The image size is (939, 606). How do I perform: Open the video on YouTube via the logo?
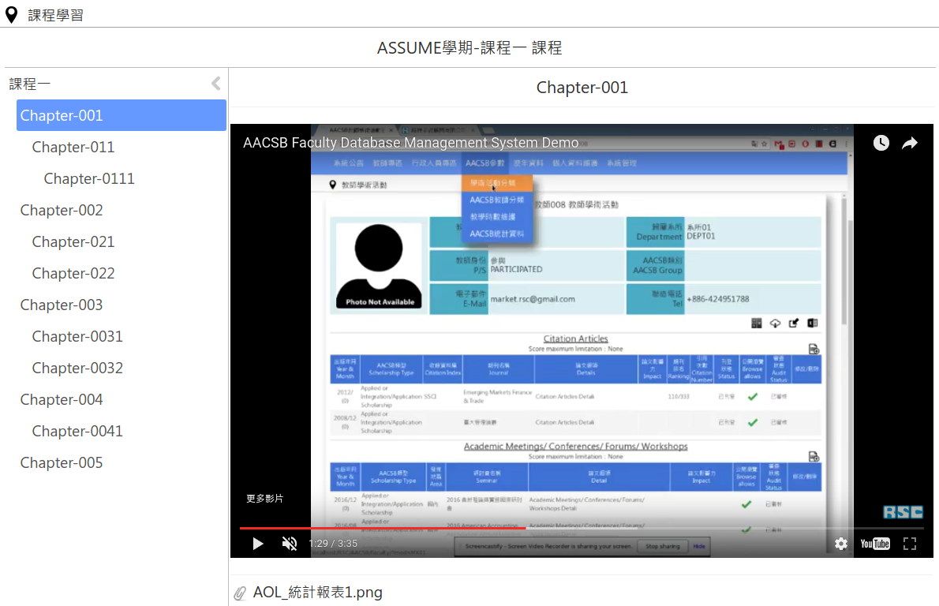(875, 544)
